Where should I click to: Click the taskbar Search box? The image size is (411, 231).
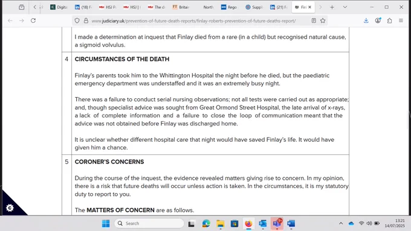coord(149,224)
